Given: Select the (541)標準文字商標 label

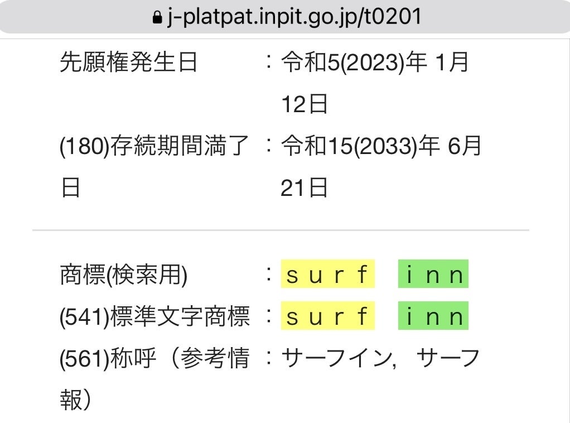Looking at the screenshot, I should click(x=154, y=317).
